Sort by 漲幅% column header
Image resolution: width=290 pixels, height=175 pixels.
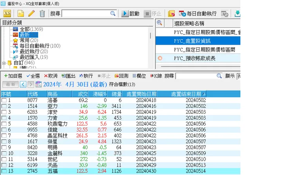click(98, 94)
